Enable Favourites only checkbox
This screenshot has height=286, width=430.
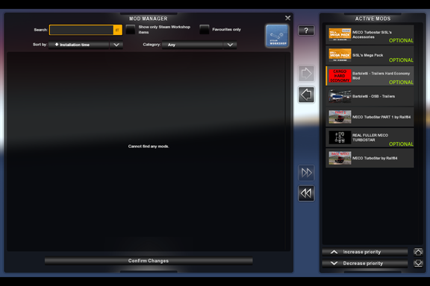click(205, 30)
